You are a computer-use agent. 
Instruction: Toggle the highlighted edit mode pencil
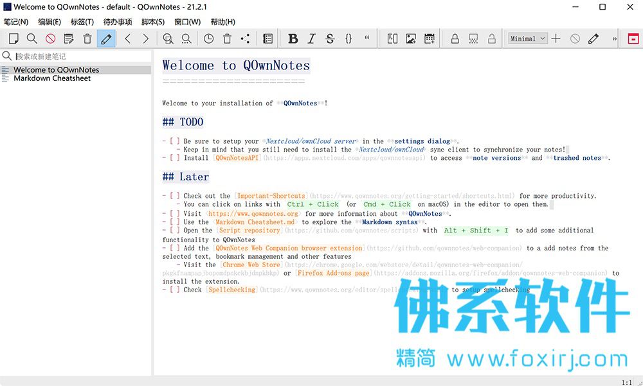[x=106, y=39]
